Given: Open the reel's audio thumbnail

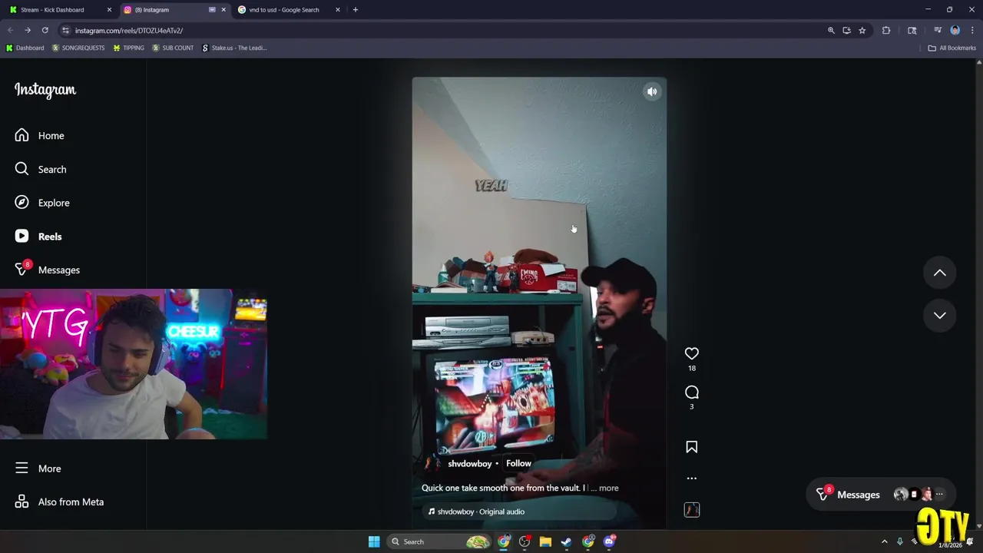Looking at the screenshot, I should (x=691, y=510).
